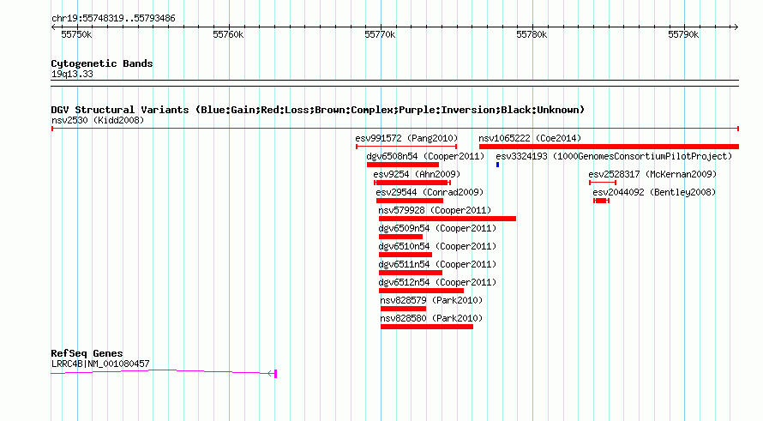Select the long red line of nsv2530
The width and height of the screenshot is (763, 421).
[x=395, y=129]
